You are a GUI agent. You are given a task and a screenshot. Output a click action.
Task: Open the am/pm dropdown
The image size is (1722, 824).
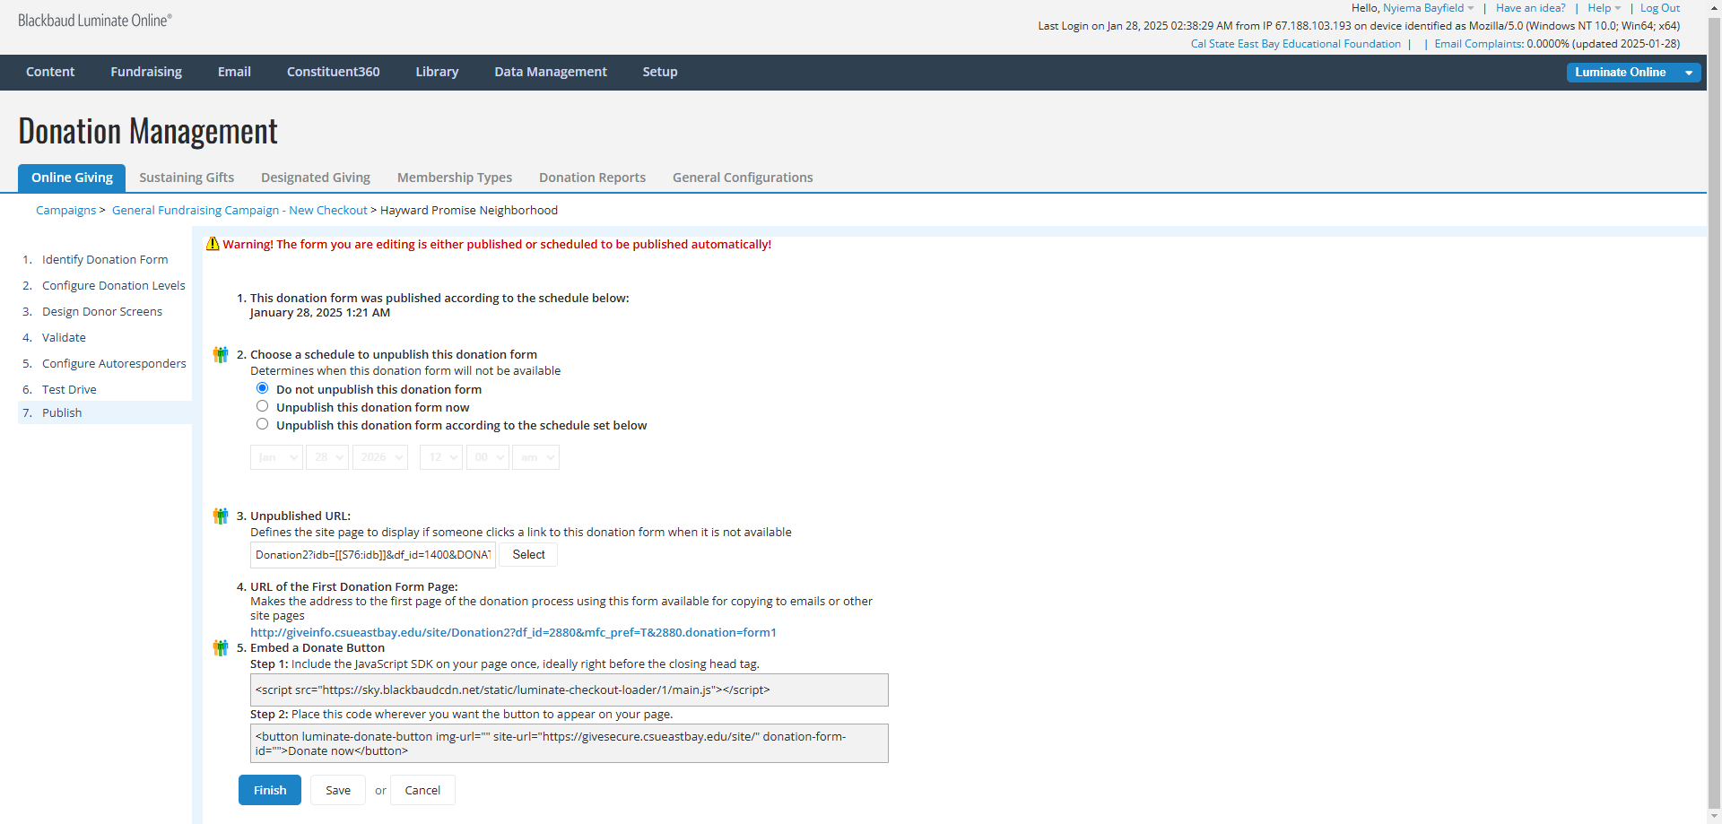tap(535, 457)
